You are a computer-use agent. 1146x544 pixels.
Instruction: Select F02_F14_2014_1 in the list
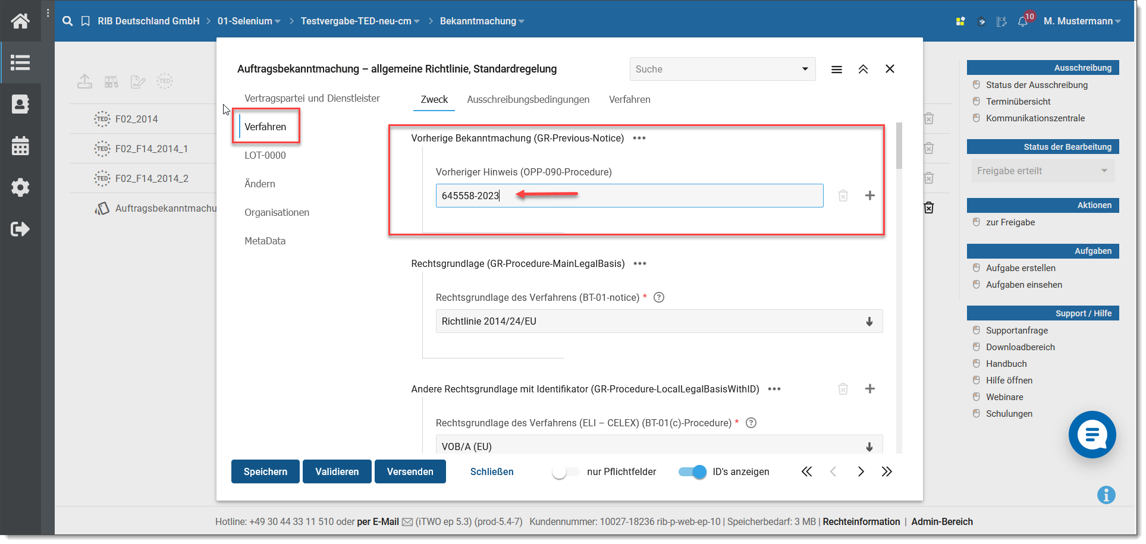click(152, 149)
